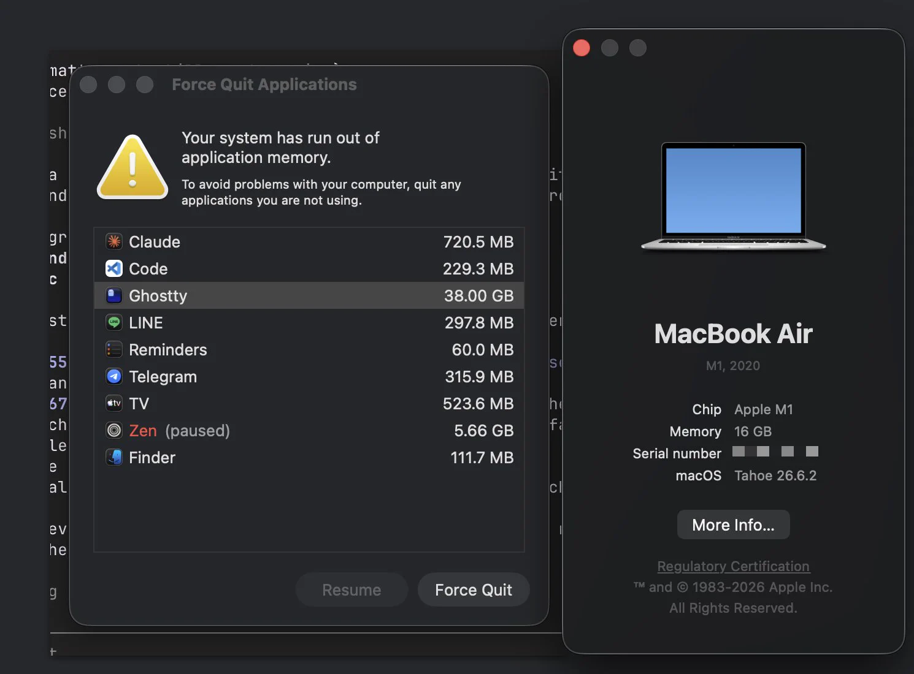Select the Reminders row name

click(x=168, y=350)
